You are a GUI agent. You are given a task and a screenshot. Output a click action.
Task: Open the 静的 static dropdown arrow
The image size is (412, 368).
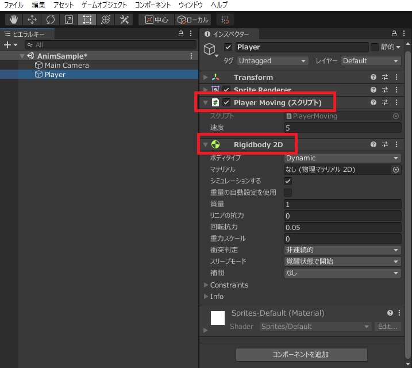(x=398, y=47)
